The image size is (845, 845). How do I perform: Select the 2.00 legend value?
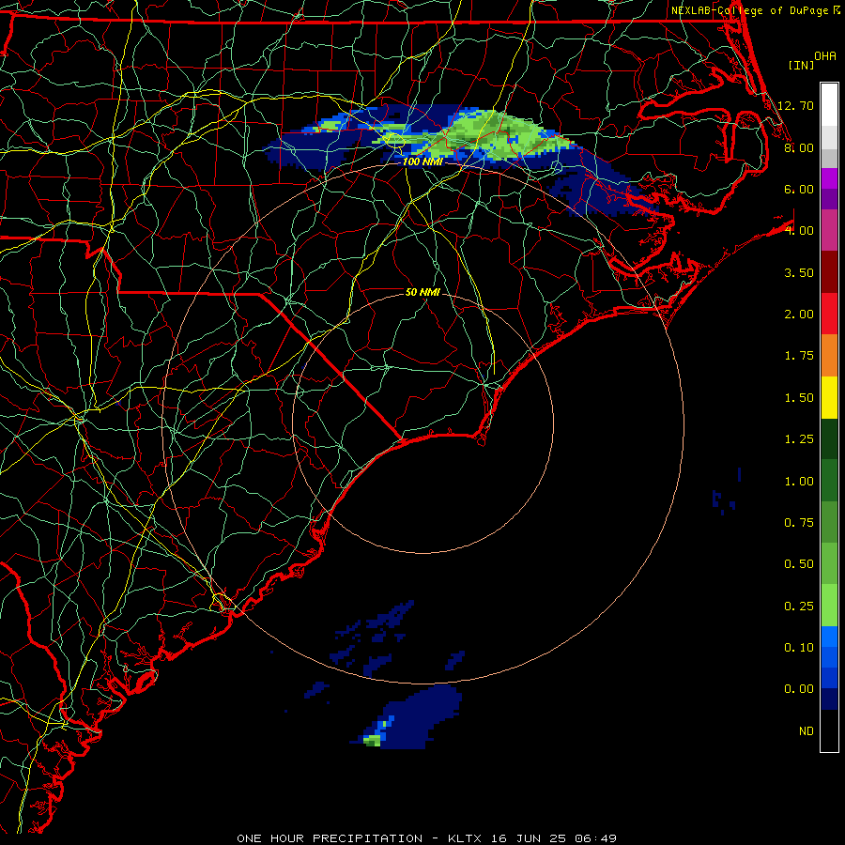click(799, 315)
